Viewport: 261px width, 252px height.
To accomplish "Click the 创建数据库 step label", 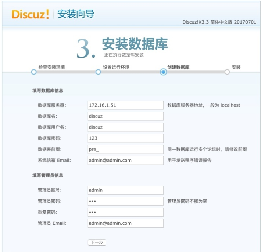I will coord(178,67).
